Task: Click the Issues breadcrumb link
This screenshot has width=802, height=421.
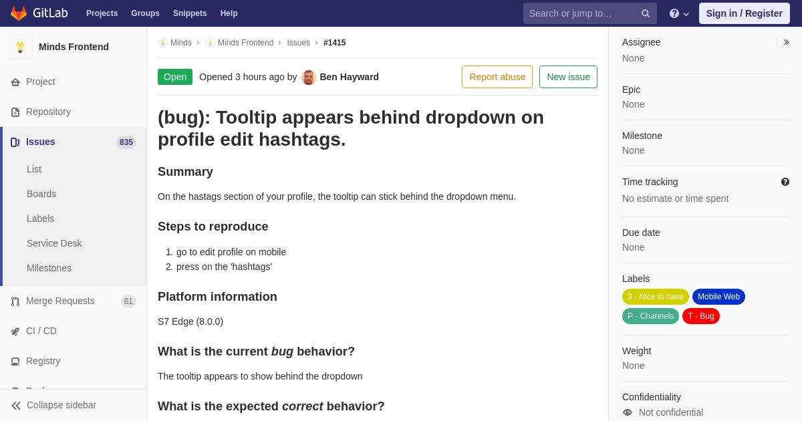Action: coord(299,43)
